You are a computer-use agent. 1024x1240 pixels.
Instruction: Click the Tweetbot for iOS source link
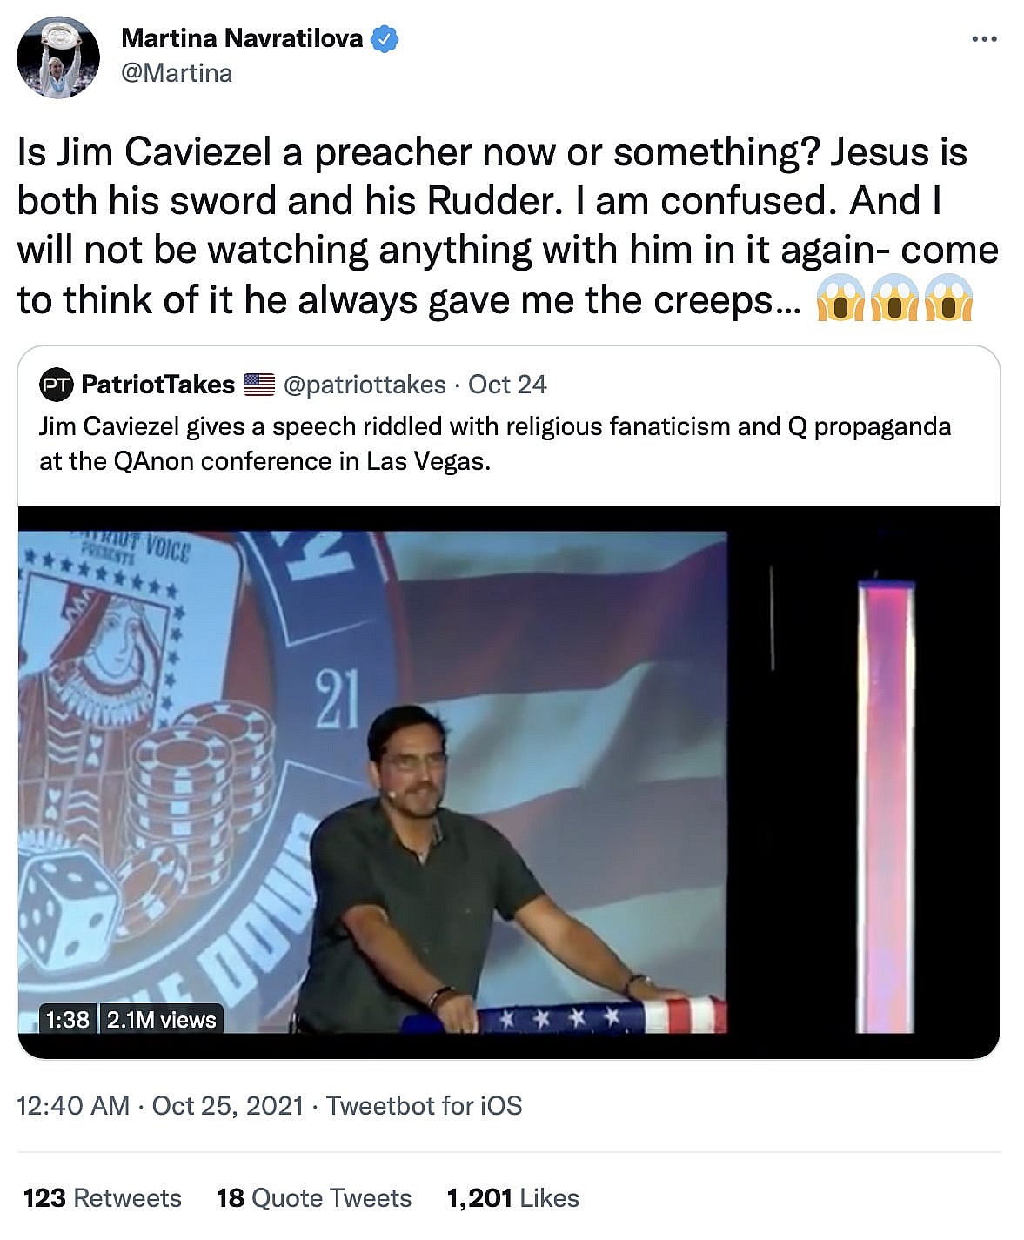[x=424, y=1106]
